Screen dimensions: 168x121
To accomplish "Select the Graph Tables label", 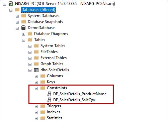I will point(52,64).
